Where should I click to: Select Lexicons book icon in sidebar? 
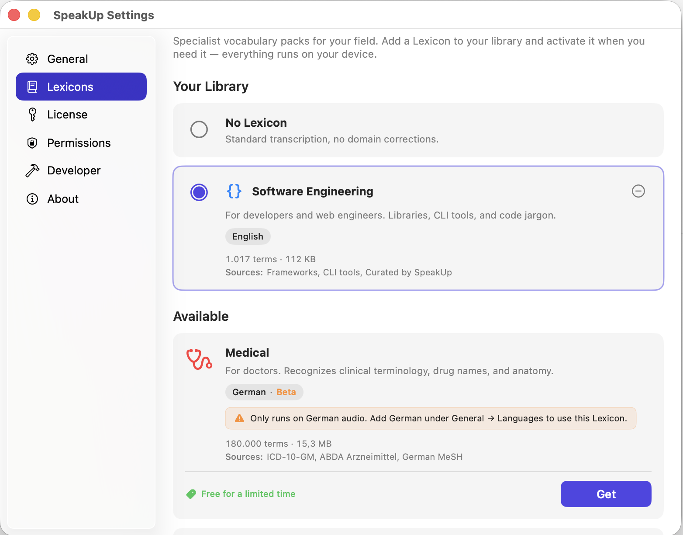pyautogui.click(x=32, y=87)
